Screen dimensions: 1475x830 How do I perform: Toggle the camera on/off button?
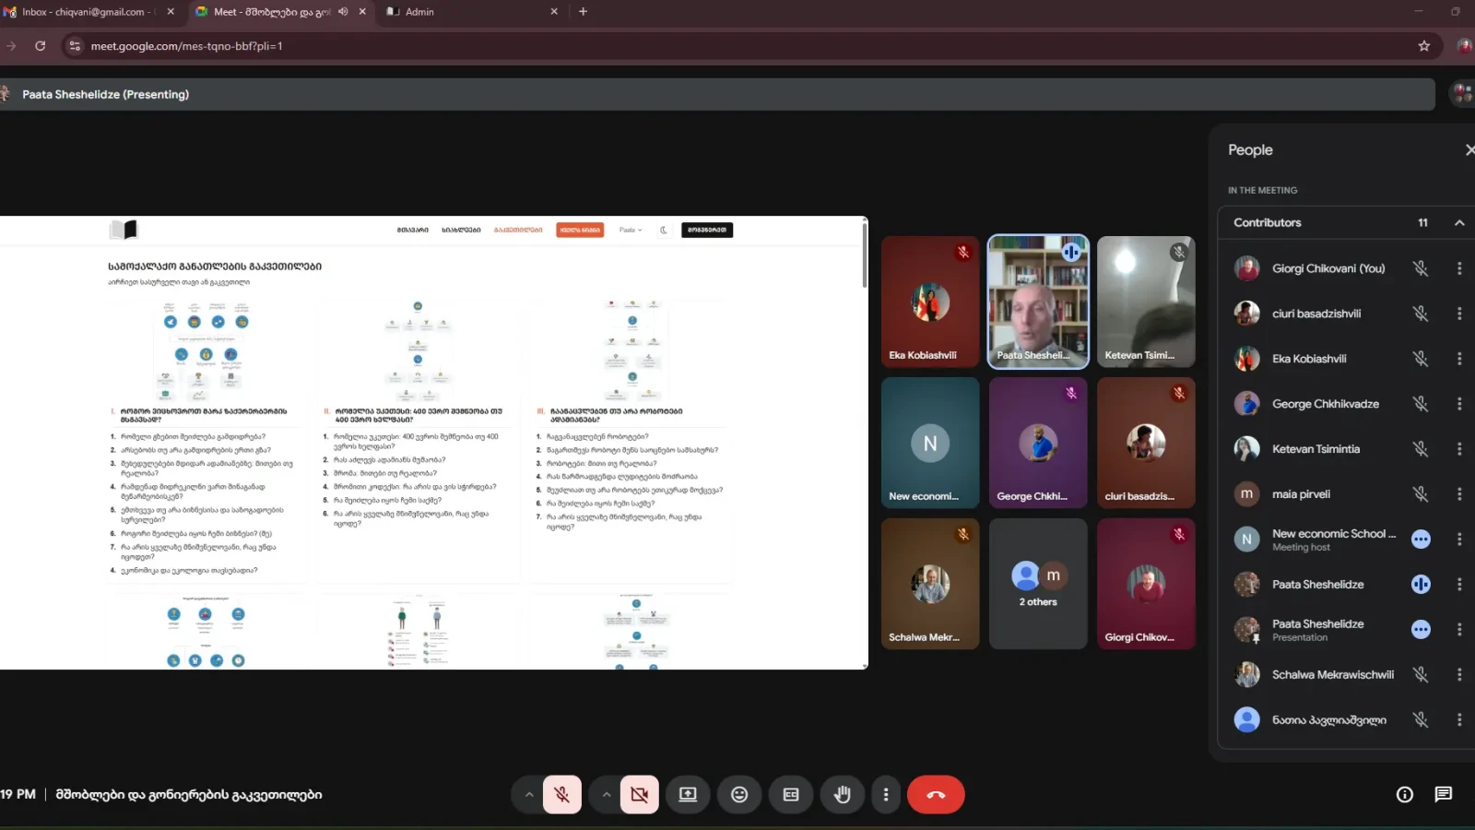point(639,795)
